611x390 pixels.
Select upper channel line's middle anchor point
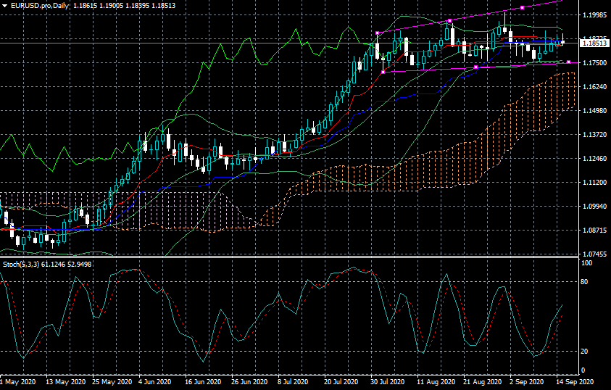pos(450,20)
